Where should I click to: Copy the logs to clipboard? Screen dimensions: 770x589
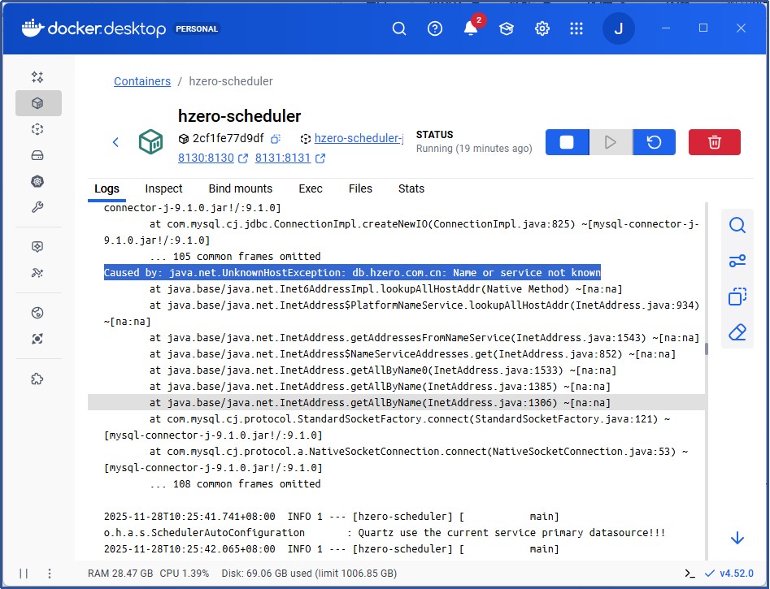pyautogui.click(x=737, y=297)
